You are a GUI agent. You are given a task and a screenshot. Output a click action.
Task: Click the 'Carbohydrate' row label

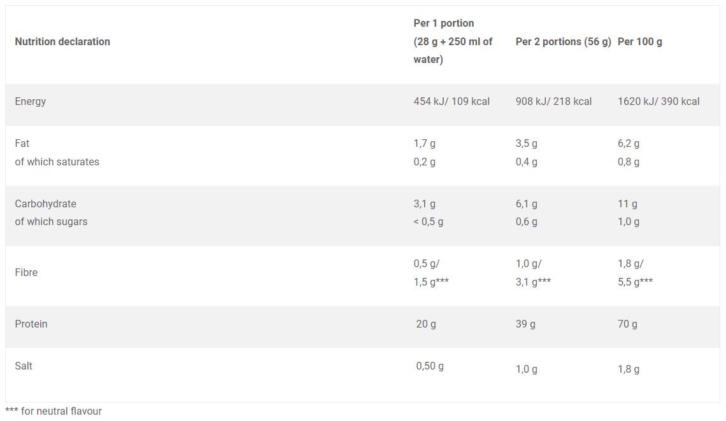[x=46, y=204]
